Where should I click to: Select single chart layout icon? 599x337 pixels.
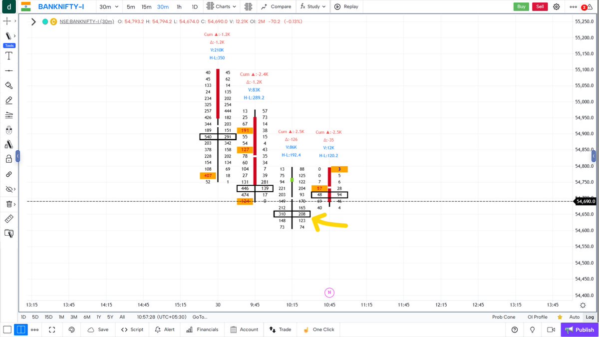(x=7, y=330)
